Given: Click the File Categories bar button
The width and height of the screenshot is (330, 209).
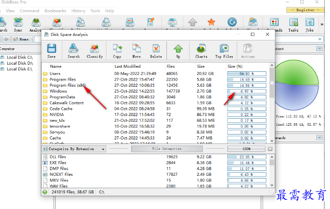Looking at the screenshot, I should (x=167, y=149).
